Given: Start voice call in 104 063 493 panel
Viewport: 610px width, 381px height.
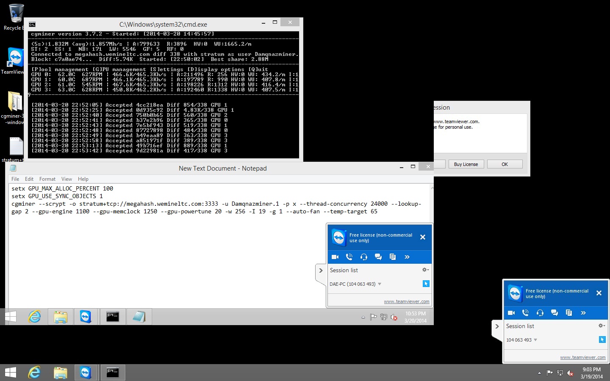Looking at the screenshot, I should coord(525,313).
